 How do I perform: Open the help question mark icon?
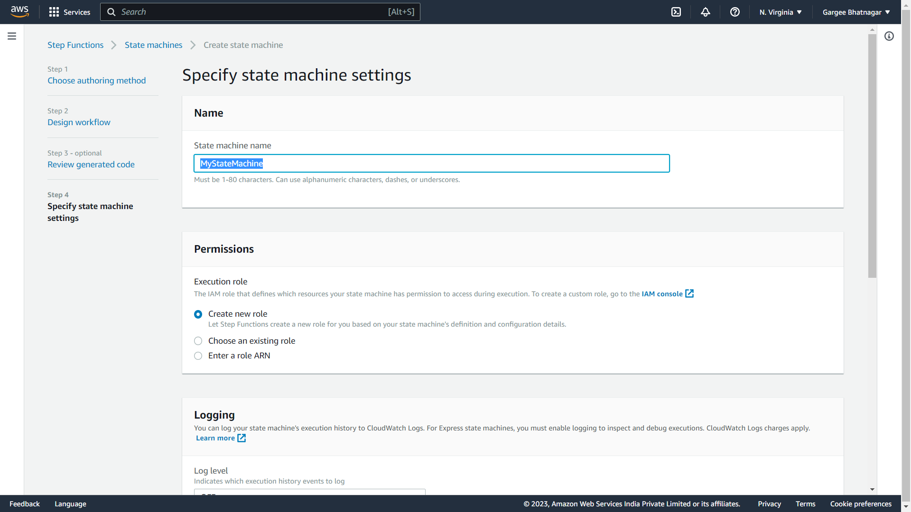click(x=735, y=12)
